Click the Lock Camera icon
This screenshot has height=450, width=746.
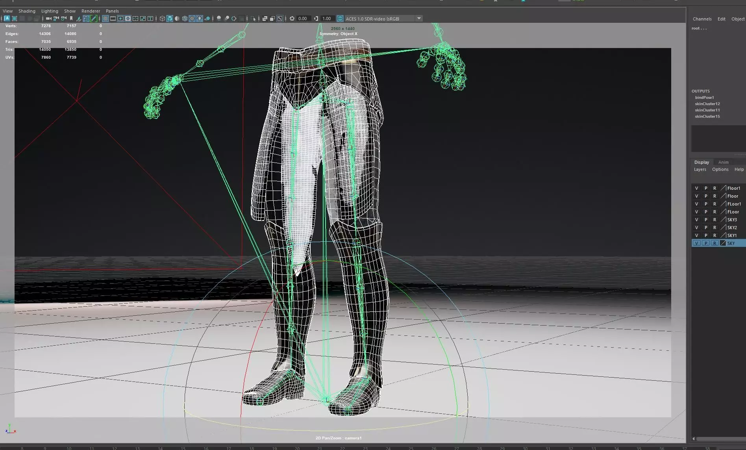pyautogui.click(x=56, y=19)
